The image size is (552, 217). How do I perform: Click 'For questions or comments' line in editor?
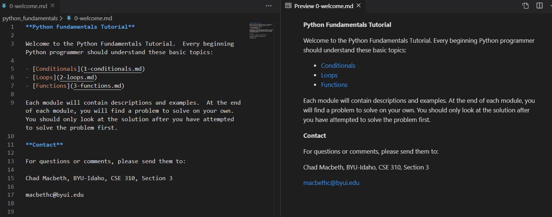(105, 161)
